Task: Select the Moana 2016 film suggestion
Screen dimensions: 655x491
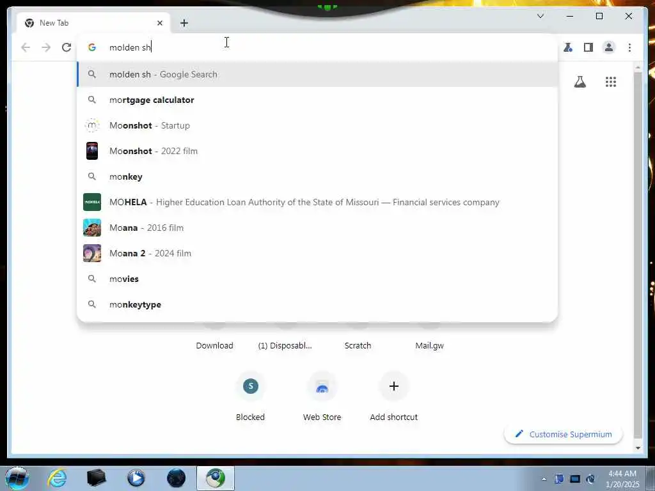Action: click(317, 228)
